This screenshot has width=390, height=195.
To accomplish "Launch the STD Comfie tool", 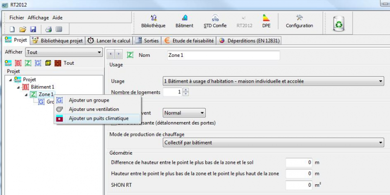I will 215,21.
